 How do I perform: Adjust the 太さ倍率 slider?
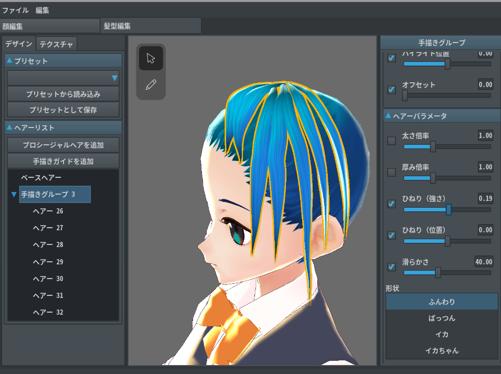coord(447,146)
